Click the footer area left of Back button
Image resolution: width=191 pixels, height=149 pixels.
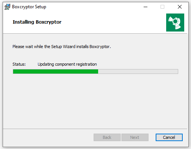(x=48, y=137)
